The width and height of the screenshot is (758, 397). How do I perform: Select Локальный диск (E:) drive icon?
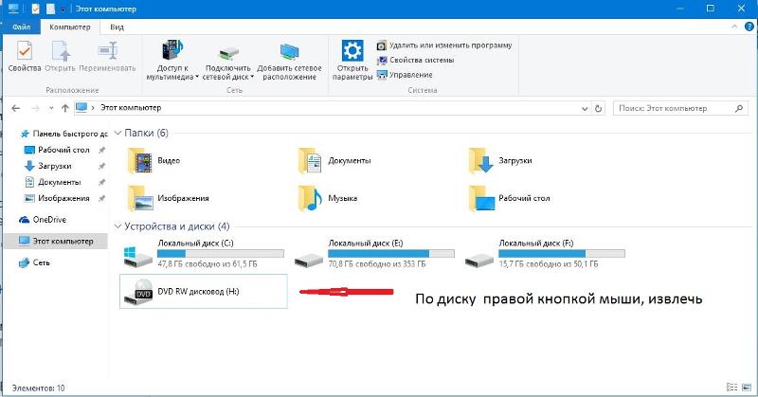309,260
